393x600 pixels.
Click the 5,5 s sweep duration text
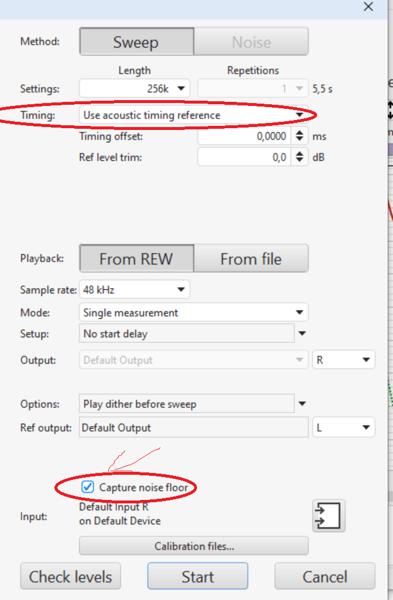[x=322, y=89]
